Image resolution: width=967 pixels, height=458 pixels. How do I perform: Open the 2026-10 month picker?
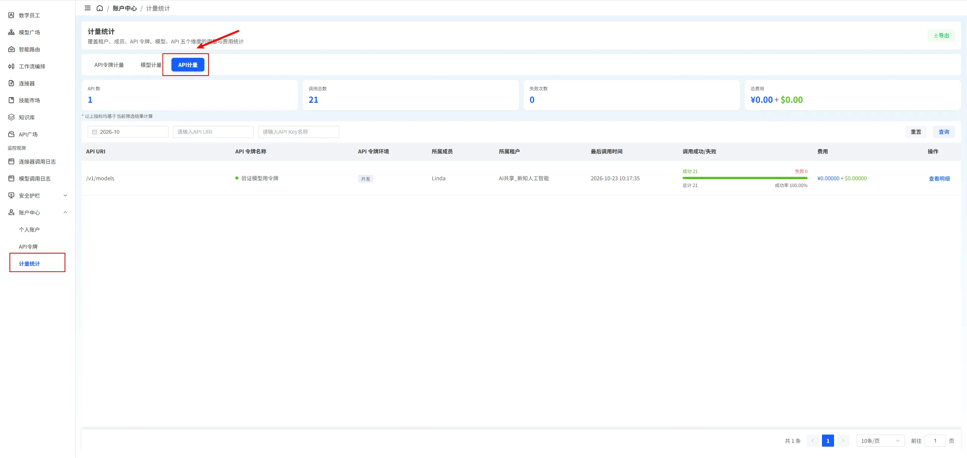(x=128, y=132)
